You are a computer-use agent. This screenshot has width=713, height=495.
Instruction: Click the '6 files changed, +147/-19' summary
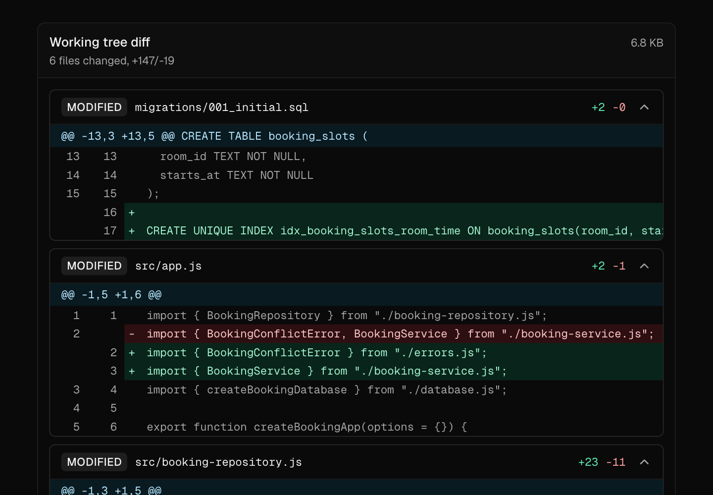point(112,60)
